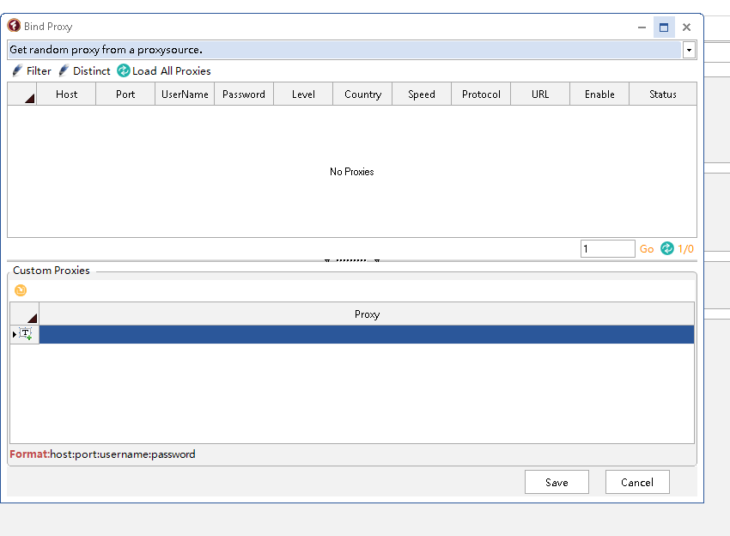Click the orange refresh icon under Custom Proxies
This screenshot has width=730, height=536.
tap(21, 290)
